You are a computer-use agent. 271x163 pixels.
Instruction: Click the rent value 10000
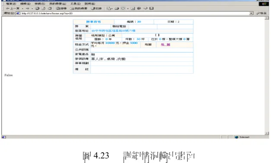click(110, 43)
